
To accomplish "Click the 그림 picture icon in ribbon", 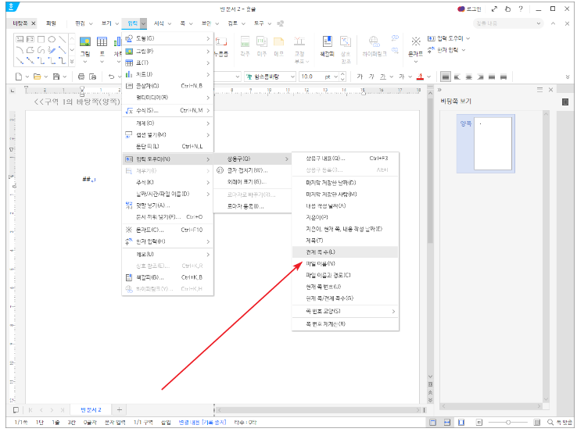I will point(85,41).
